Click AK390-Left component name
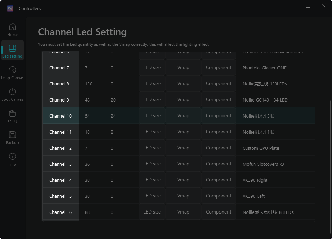Viewport: 332px width, 239px height. coord(253,196)
